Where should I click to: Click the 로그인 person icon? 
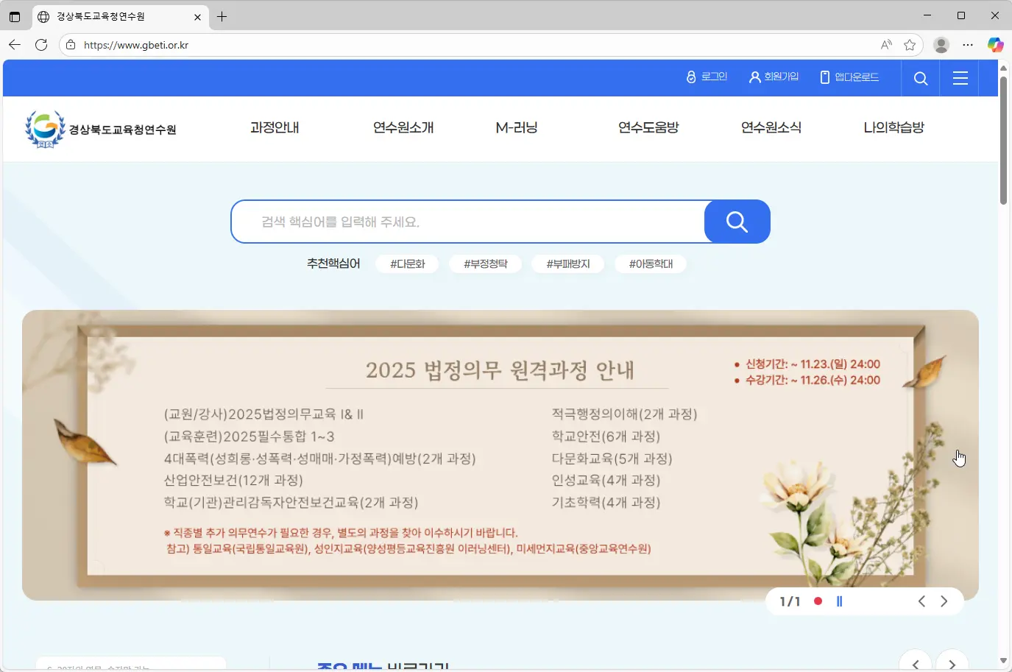(x=690, y=77)
